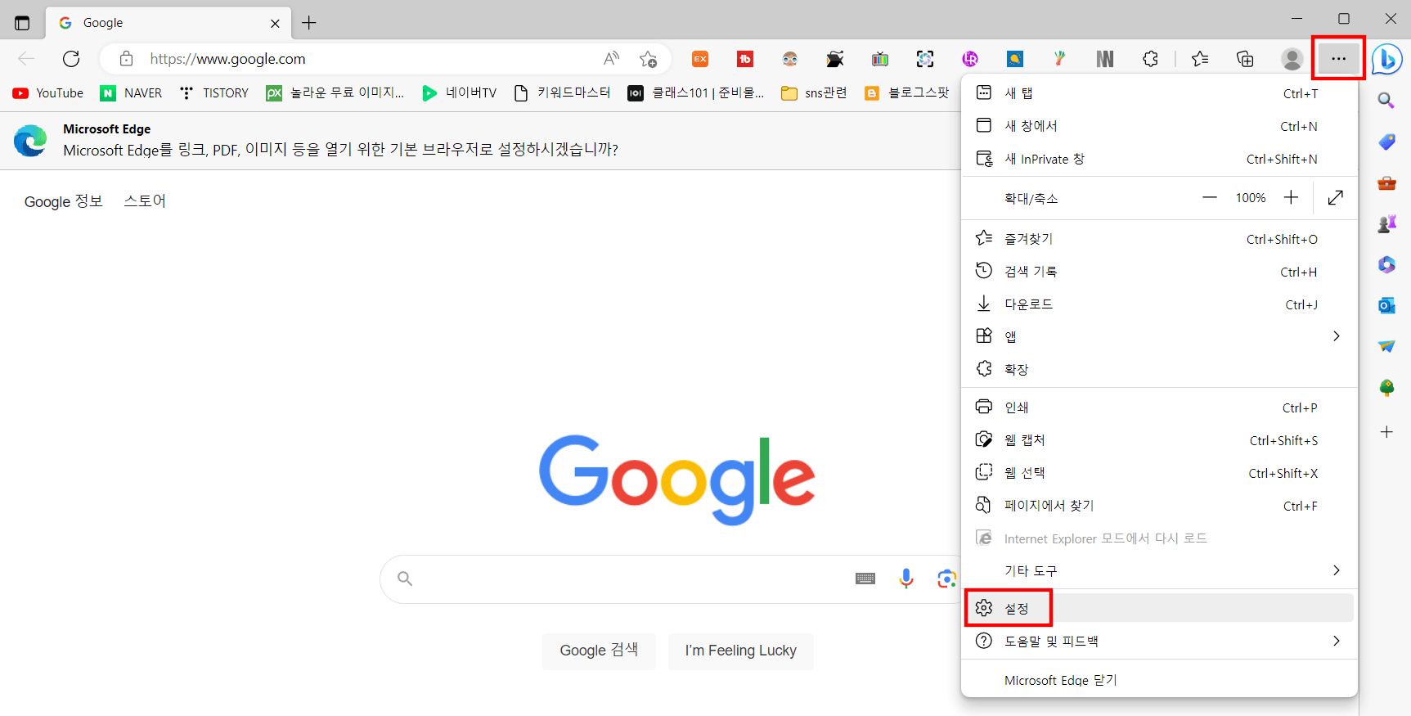Select 새 탭 menu item
Screen dimensions: 1411x716
click(1159, 93)
